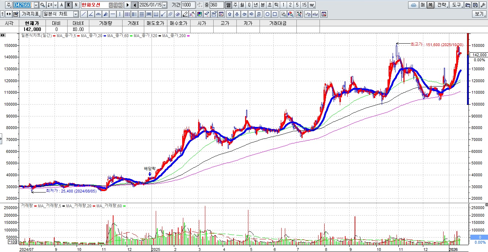Click the play forward arrow button
This screenshot has height=252, width=488.
pos(128,5)
